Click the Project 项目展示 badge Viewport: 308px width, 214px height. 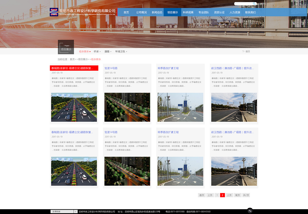click(x=66, y=47)
